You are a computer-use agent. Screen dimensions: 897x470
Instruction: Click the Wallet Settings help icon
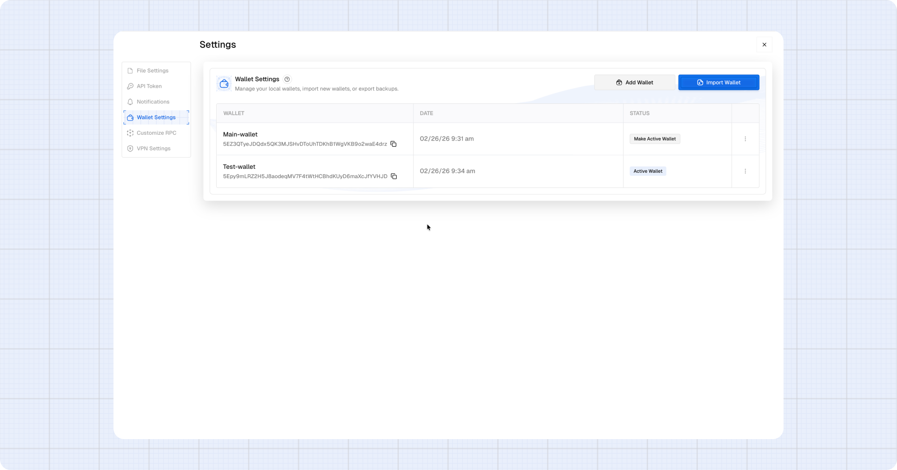[x=287, y=79]
